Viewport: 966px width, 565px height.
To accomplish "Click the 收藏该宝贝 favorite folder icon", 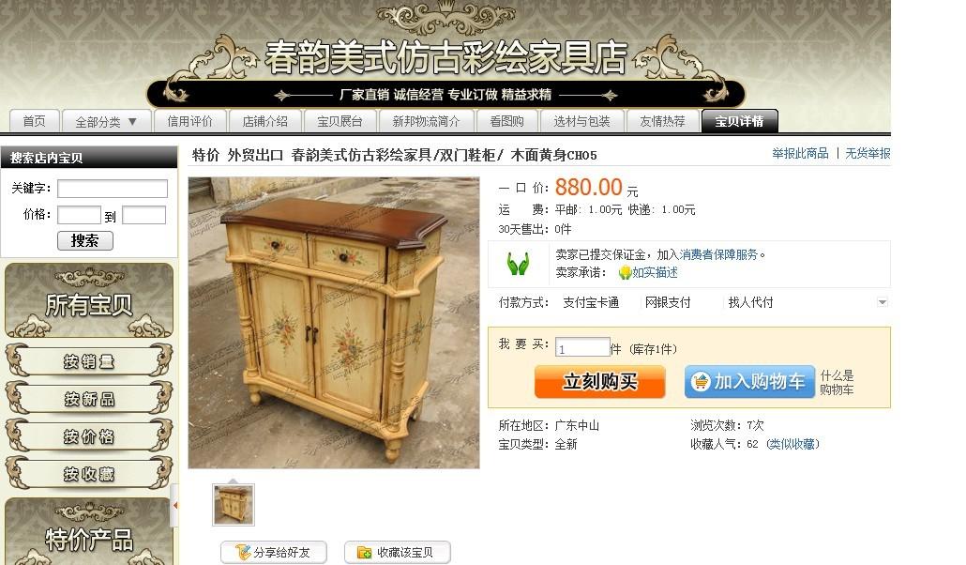I will click(364, 552).
